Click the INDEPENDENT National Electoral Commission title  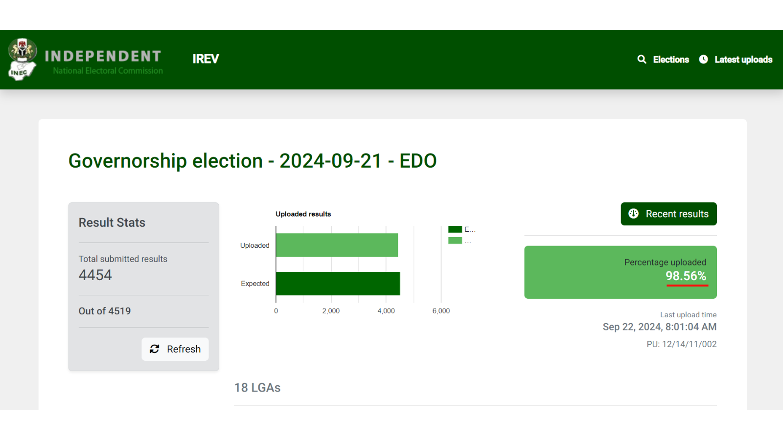(x=104, y=62)
